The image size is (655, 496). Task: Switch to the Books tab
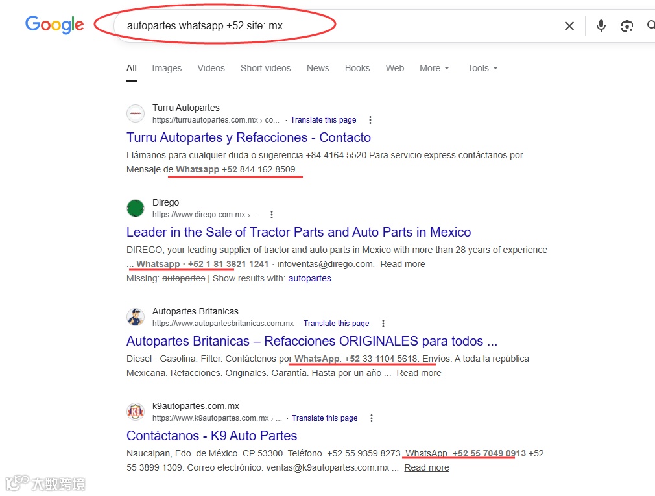[x=357, y=68]
